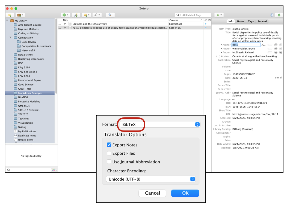
Task: Enable the Export Files checkbox
Action: (109, 153)
